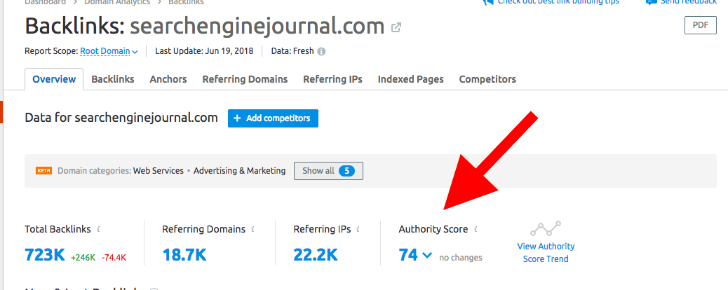Click the info icon next to Data: Fresh
The image size is (728, 290).
coord(322,51)
